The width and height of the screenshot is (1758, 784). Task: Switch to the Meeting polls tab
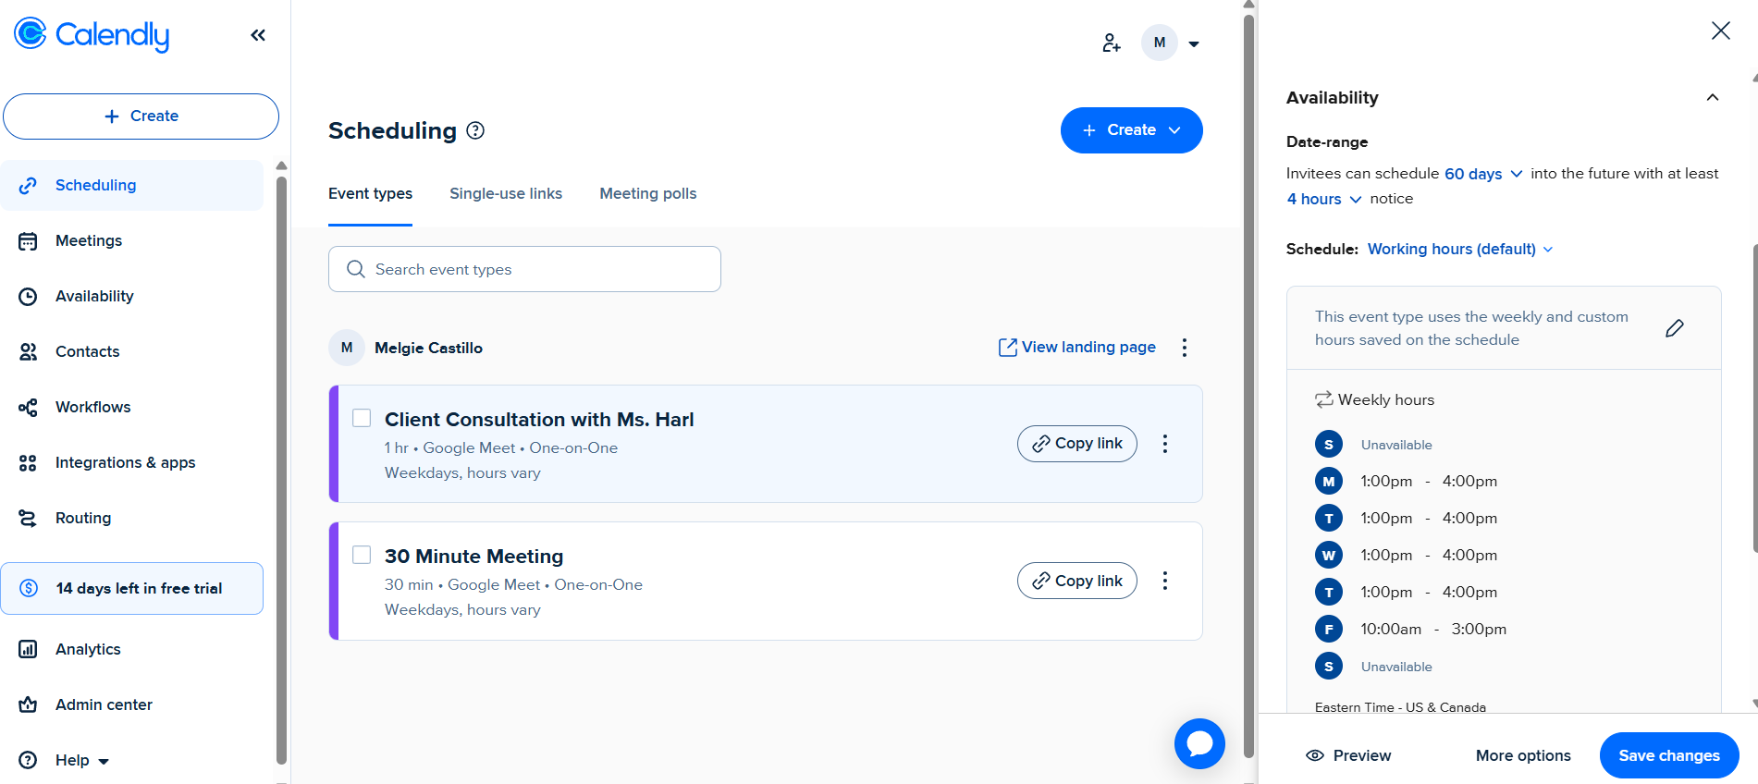point(647,193)
